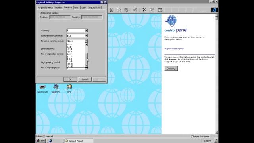Click the Negative appearance sample field
Screen dimensions: 254x143
(x=92, y=17)
